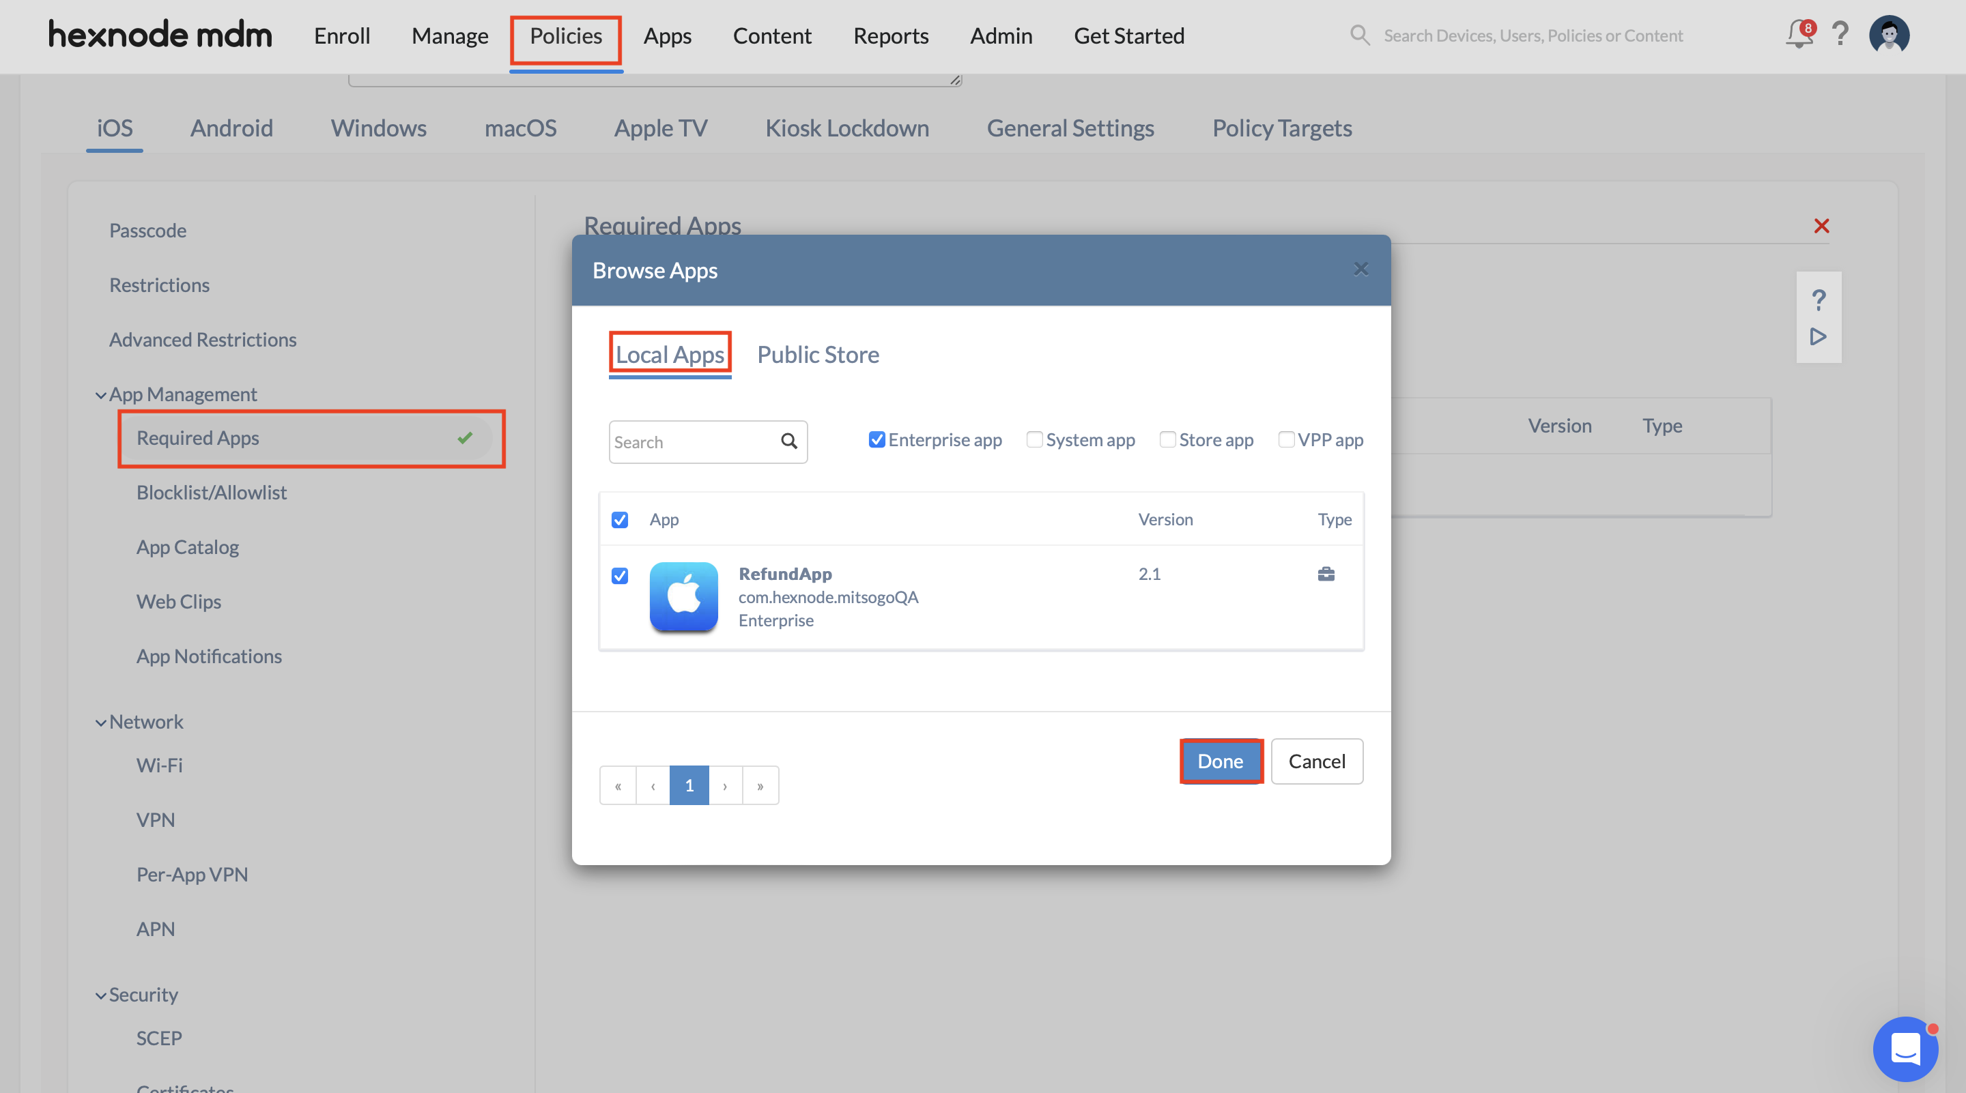Select the Kiosk Lockdown tab
This screenshot has width=1966, height=1093.
(847, 128)
